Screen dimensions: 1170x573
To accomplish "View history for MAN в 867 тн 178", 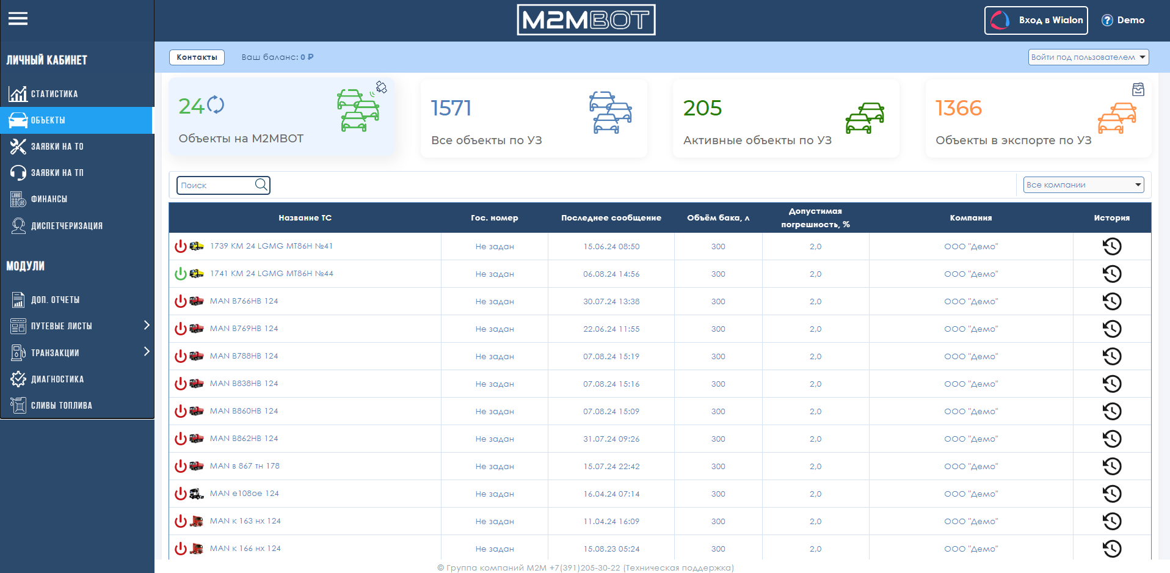I will tap(1112, 466).
